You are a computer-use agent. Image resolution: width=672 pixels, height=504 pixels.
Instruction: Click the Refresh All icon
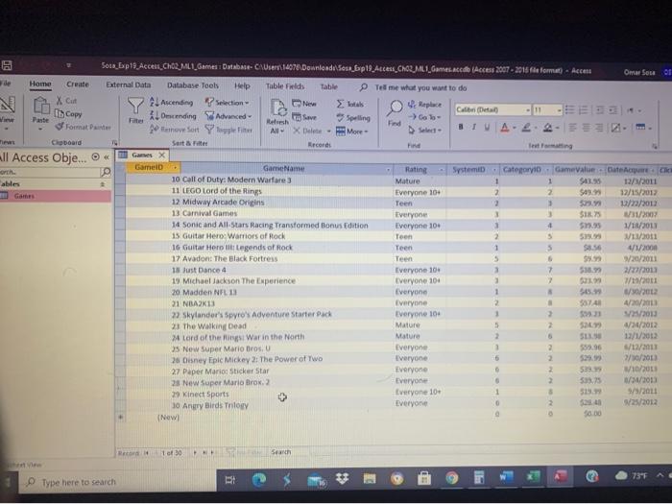tap(278, 108)
